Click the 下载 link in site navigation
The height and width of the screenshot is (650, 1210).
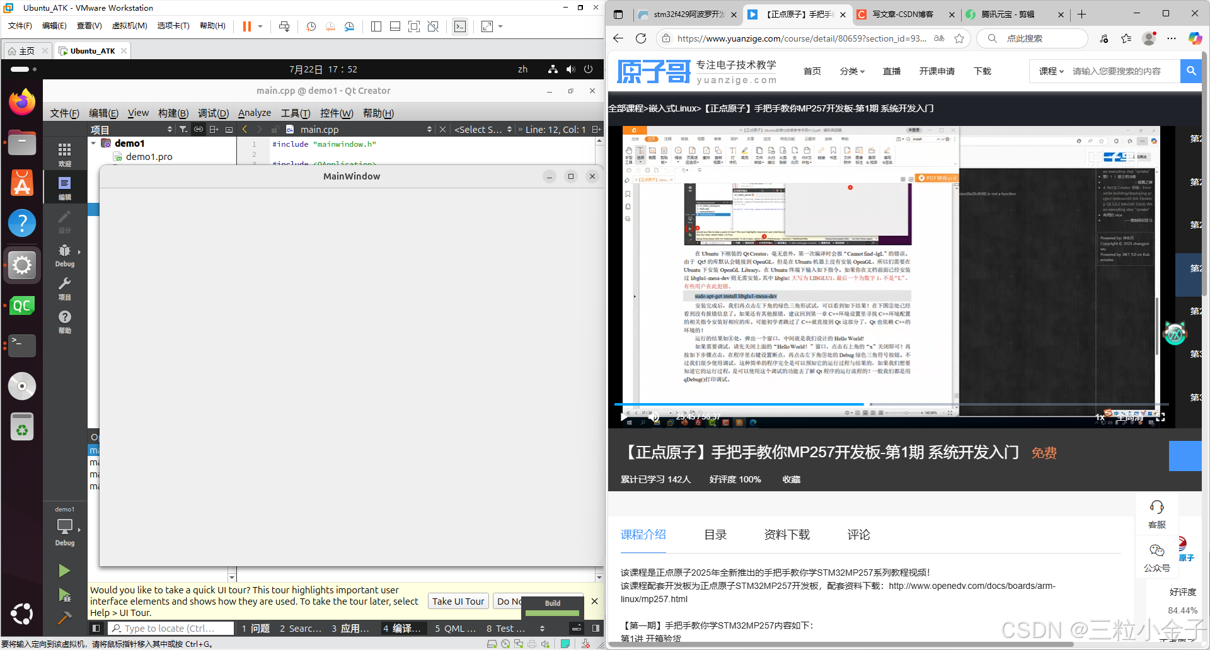pos(982,71)
